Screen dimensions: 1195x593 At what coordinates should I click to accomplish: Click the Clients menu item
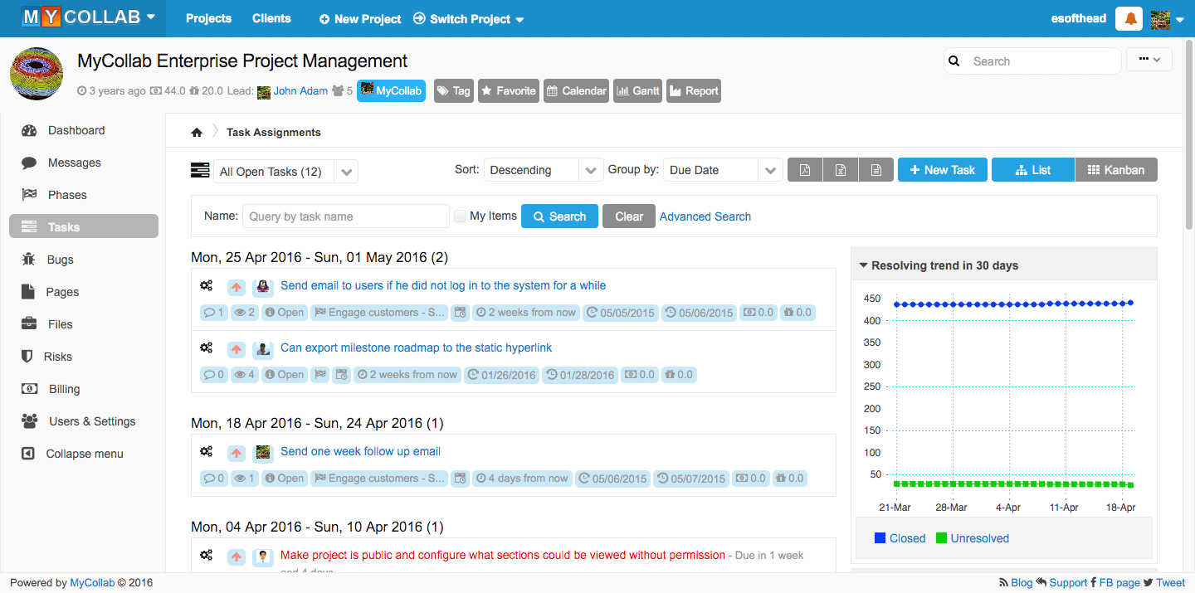point(271,18)
